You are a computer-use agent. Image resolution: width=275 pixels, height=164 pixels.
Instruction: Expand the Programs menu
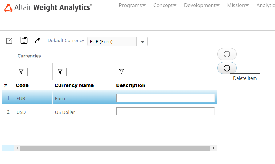132,5
